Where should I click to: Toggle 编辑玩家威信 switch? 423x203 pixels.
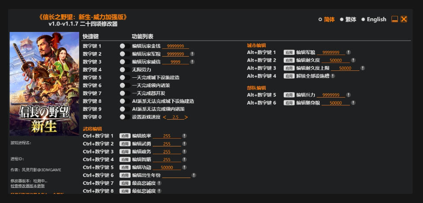point(125,62)
